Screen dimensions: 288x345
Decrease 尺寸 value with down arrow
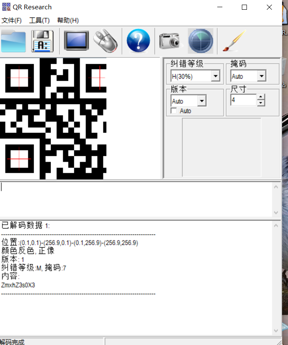click(x=261, y=103)
